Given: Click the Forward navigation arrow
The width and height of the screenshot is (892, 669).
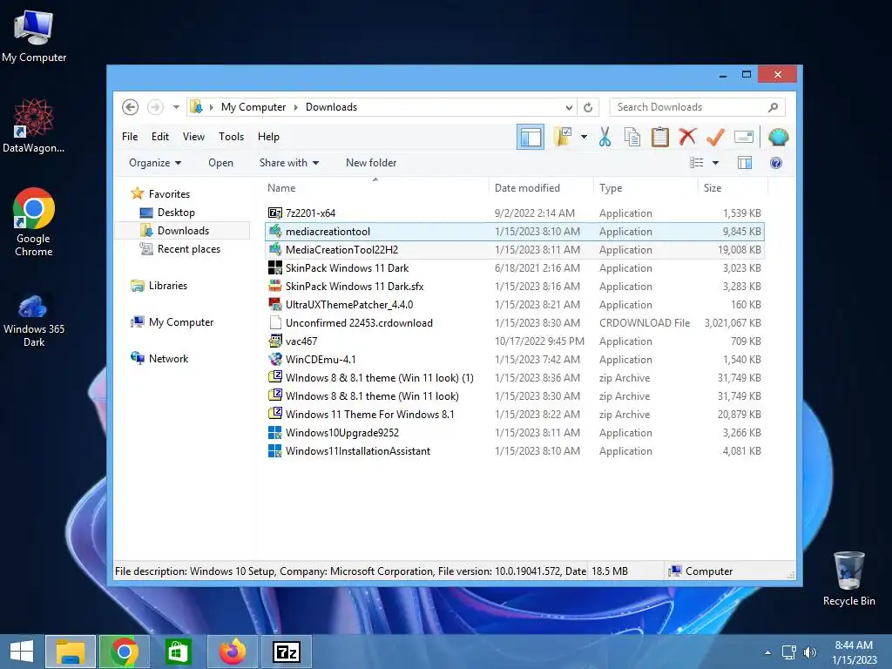Looking at the screenshot, I should (x=155, y=107).
